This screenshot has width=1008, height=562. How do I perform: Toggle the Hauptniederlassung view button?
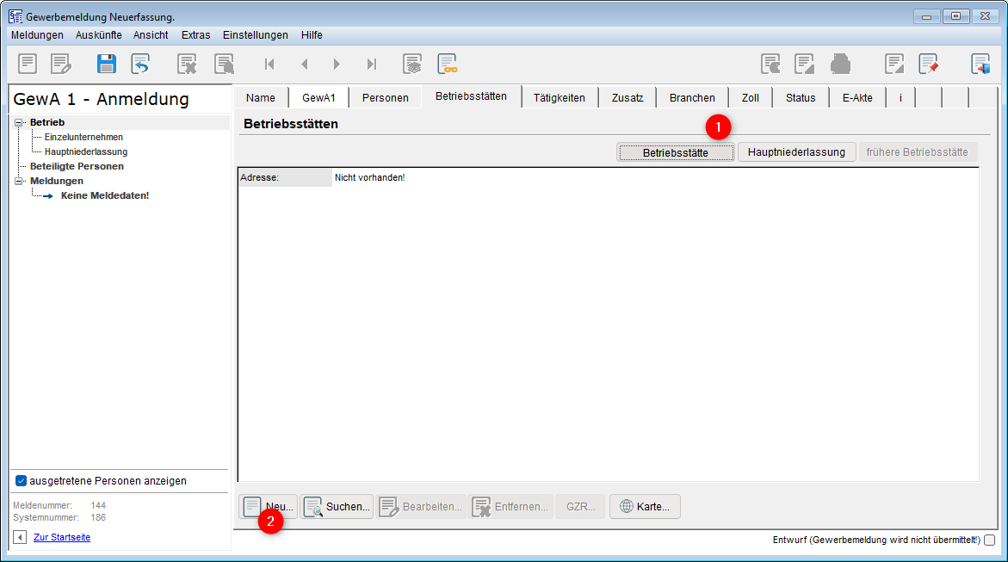coord(796,152)
